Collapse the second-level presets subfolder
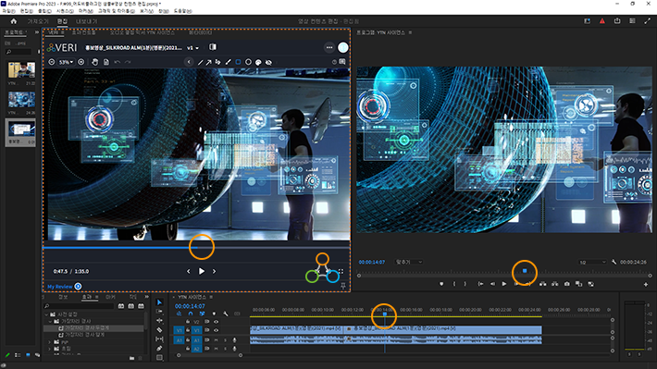Screen dimensions: 657x369 coord(50,321)
